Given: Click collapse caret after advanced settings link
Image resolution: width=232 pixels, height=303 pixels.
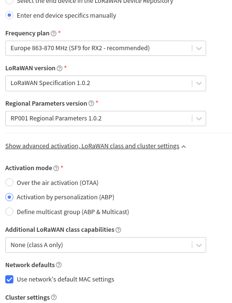Looking at the screenshot, I should pyautogui.click(x=184, y=147).
